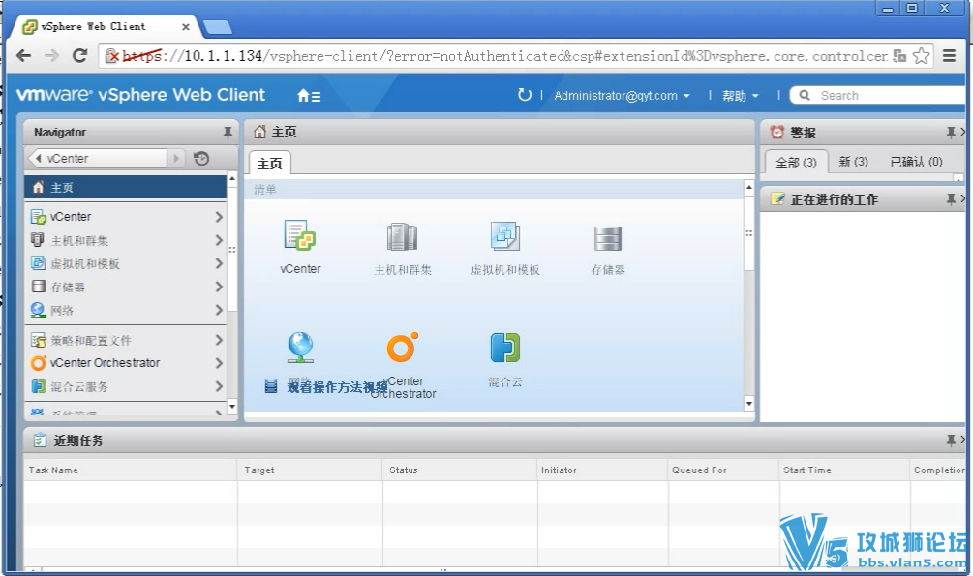
Task: Select the 虚拟机和模板 icon in the home pane
Action: (x=504, y=237)
